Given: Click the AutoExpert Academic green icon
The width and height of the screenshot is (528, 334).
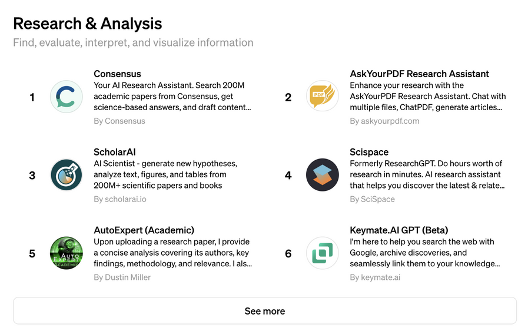Looking at the screenshot, I should point(67,253).
